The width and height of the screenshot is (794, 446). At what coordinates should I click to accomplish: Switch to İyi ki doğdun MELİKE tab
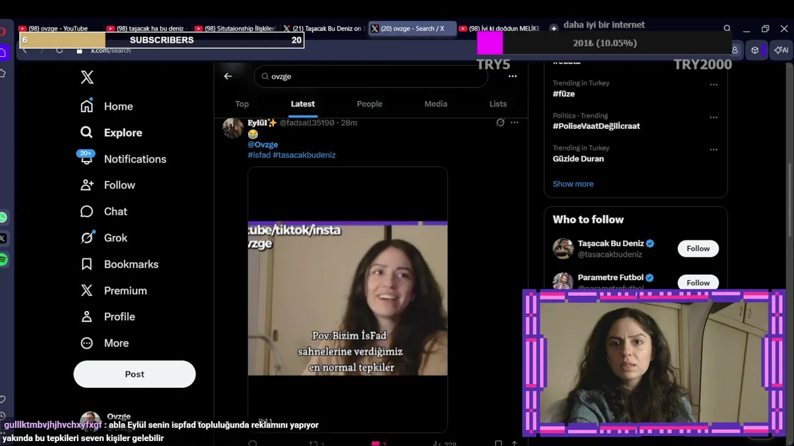[x=499, y=28]
